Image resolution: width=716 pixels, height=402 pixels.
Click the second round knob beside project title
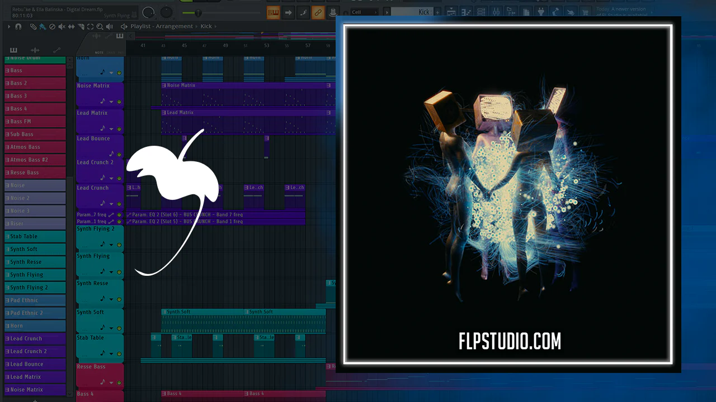166,12
